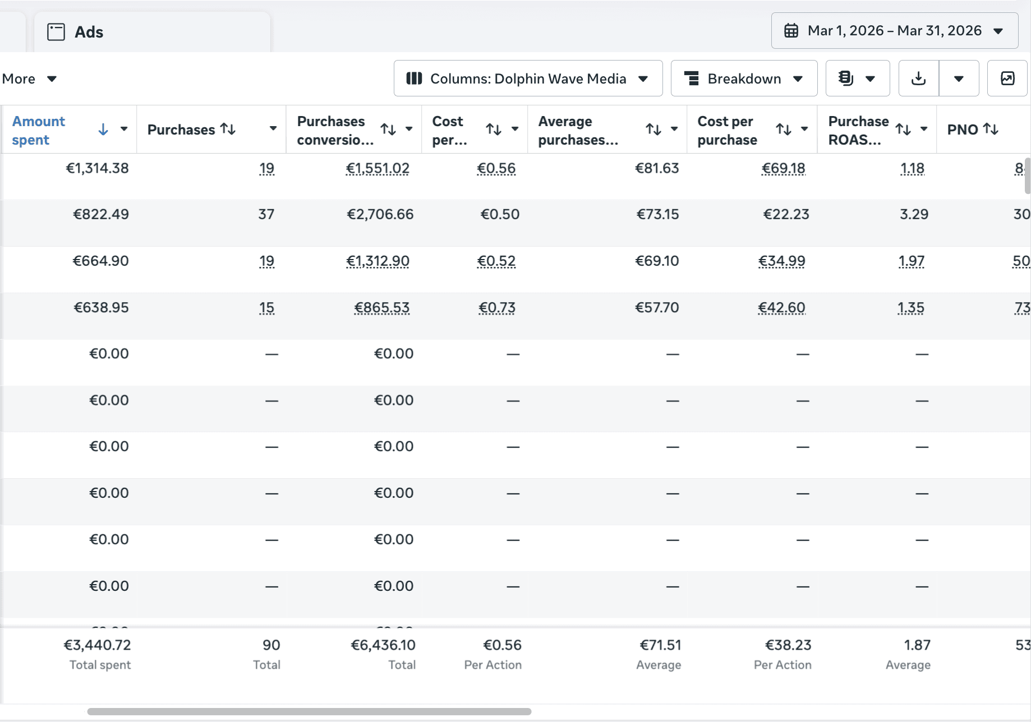Click the columns icon next to Columns label
Screen dimensions: 1031x722
click(414, 78)
